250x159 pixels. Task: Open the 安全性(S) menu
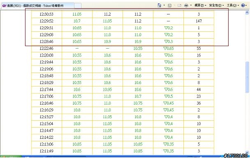[216, 5]
